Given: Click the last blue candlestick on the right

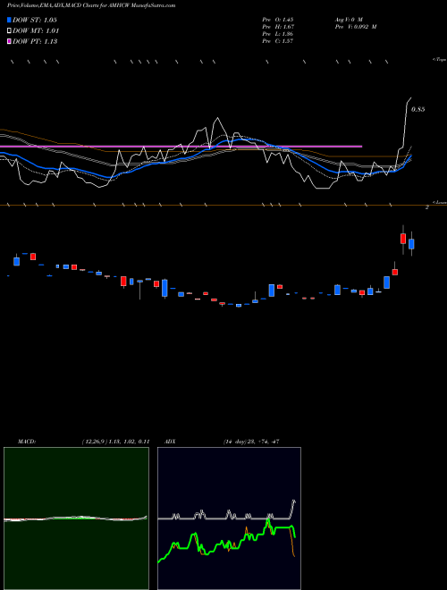Looking at the screenshot, I should click(x=411, y=244).
